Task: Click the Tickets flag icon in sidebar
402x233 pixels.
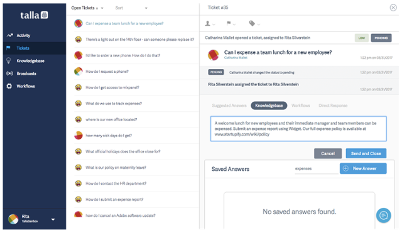Action: pos(8,48)
